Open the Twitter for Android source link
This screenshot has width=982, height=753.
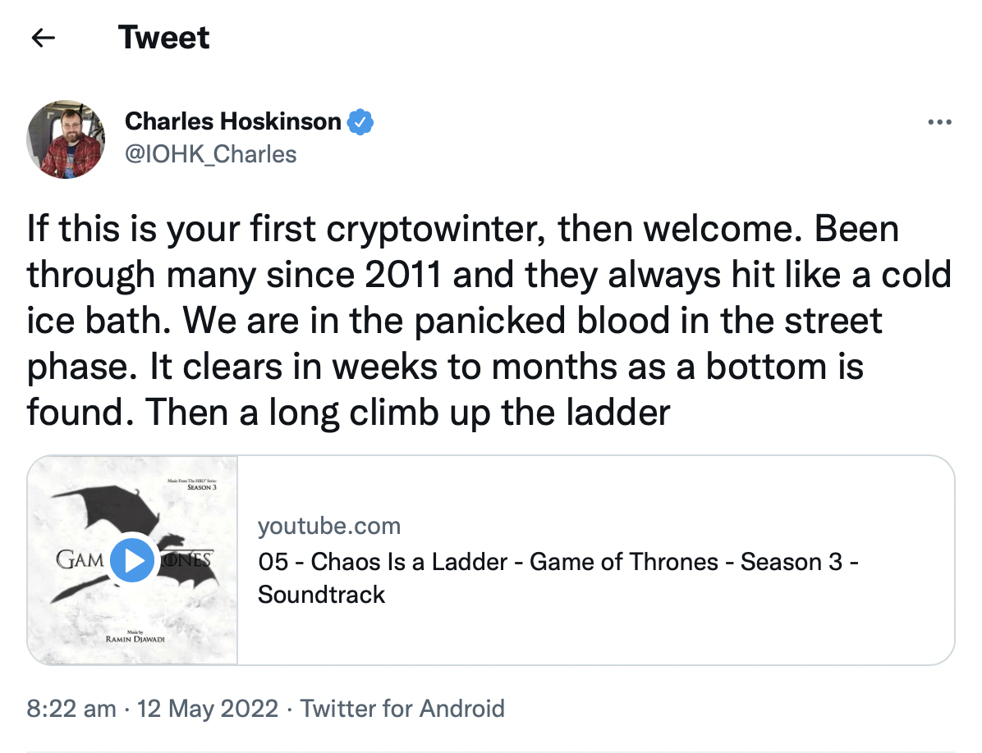click(402, 708)
